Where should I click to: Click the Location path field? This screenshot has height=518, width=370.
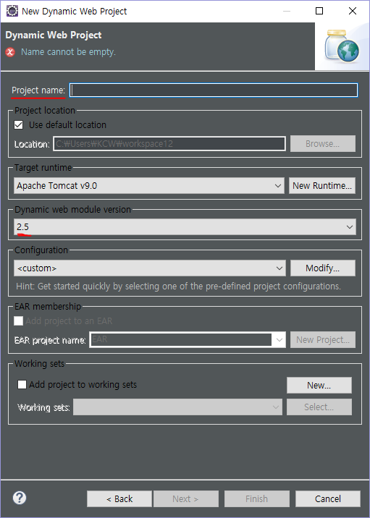coord(169,144)
